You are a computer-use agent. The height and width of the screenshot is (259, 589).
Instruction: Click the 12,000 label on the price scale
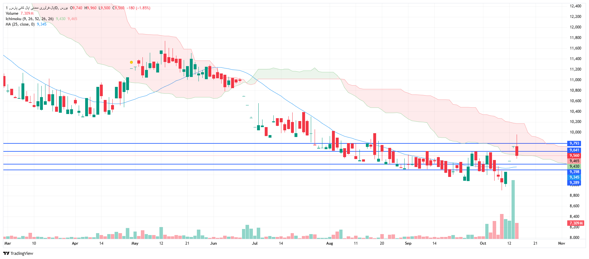(575, 27)
